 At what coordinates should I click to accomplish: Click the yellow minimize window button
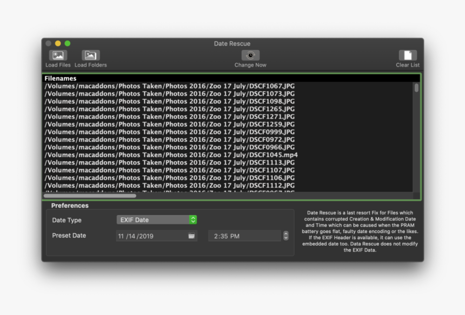tap(58, 43)
